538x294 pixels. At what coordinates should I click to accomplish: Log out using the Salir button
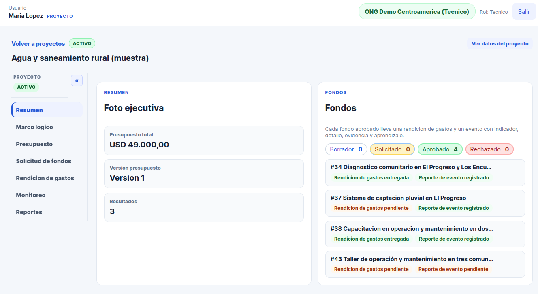[x=524, y=12]
